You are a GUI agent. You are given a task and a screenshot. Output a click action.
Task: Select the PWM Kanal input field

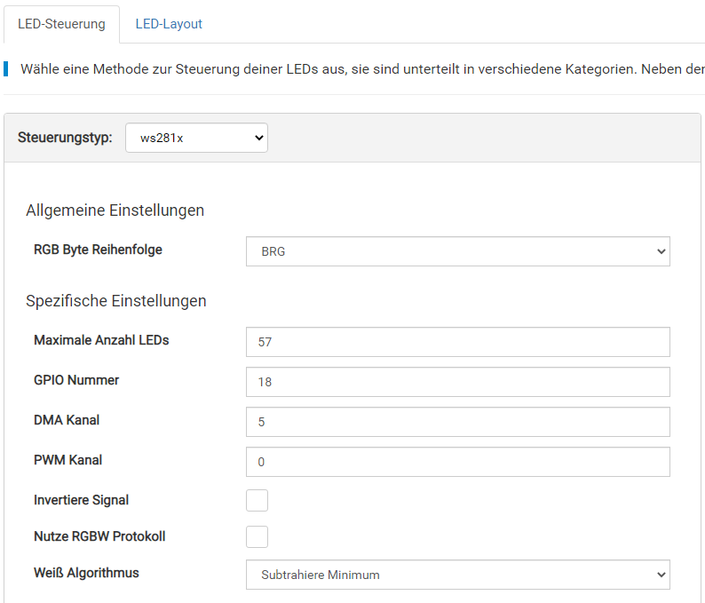457,462
